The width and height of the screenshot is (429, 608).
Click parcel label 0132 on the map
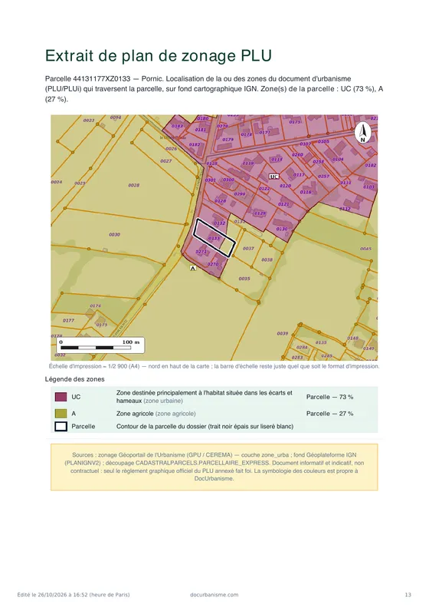click(219, 223)
